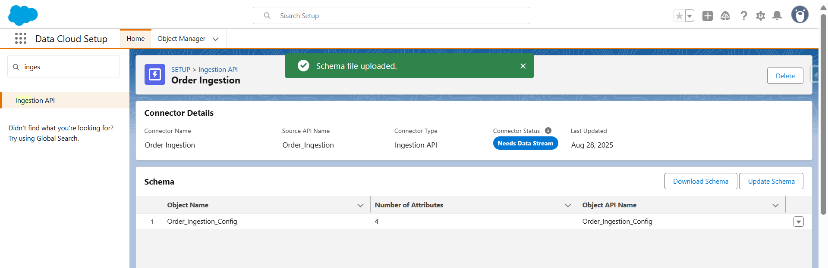
Task: Open the global actions plus icon
Action: [707, 16]
